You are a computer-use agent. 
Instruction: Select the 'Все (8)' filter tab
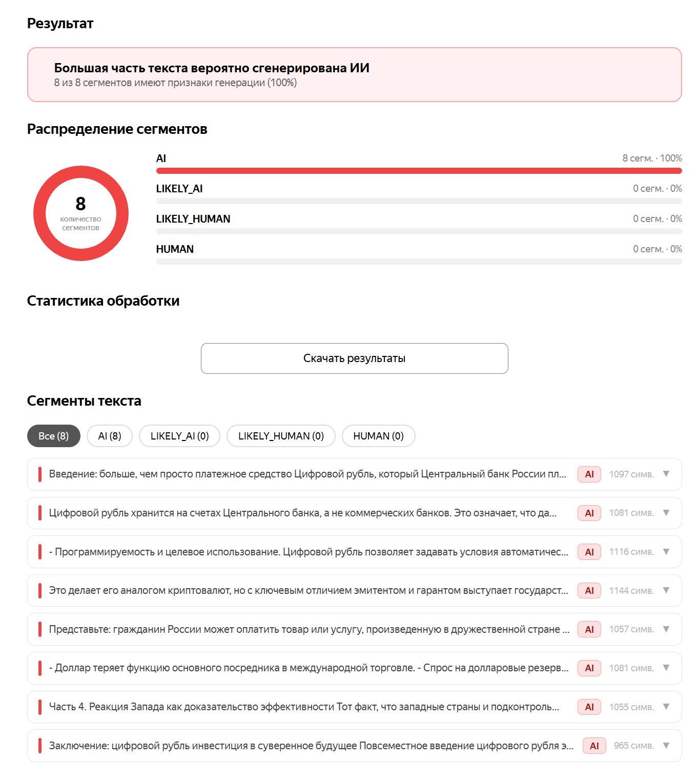click(54, 436)
